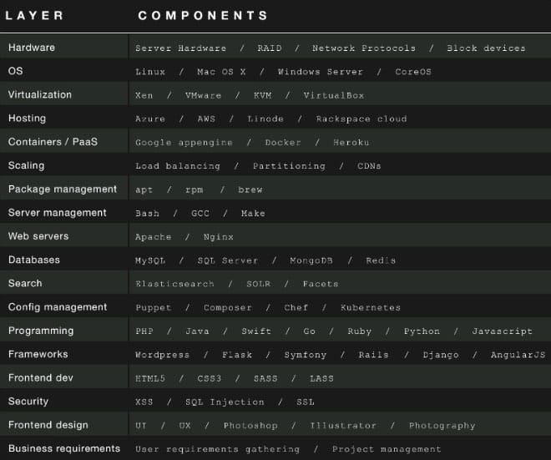The height and width of the screenshot is (460, 551).
Task: Select Kubernetes in the Config management row
Action: pos(370,308)
